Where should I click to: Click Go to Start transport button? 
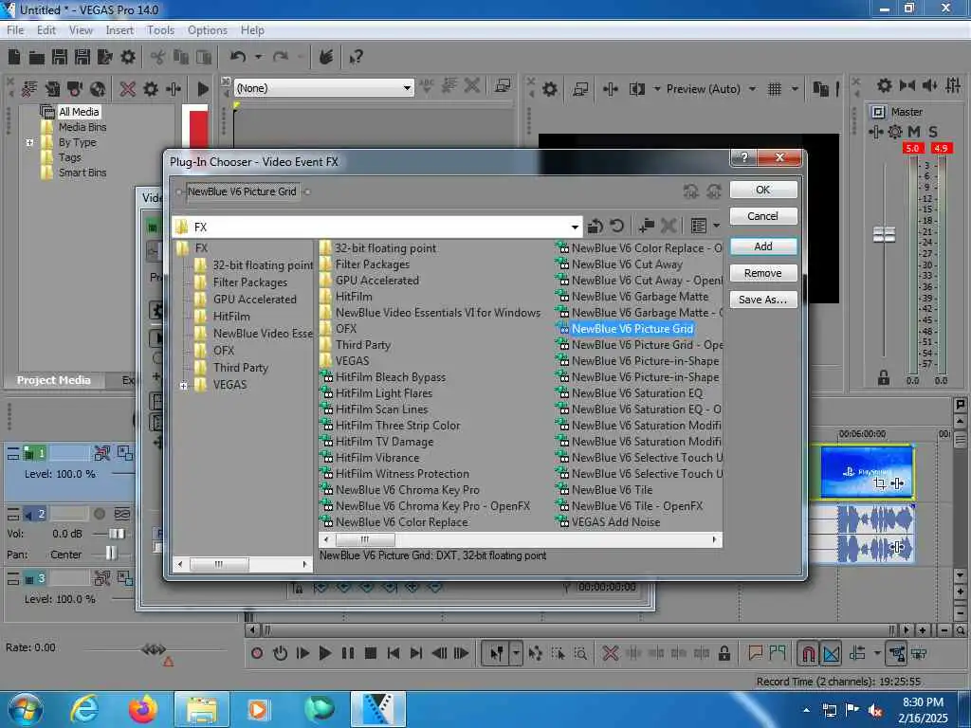[394, 653]
